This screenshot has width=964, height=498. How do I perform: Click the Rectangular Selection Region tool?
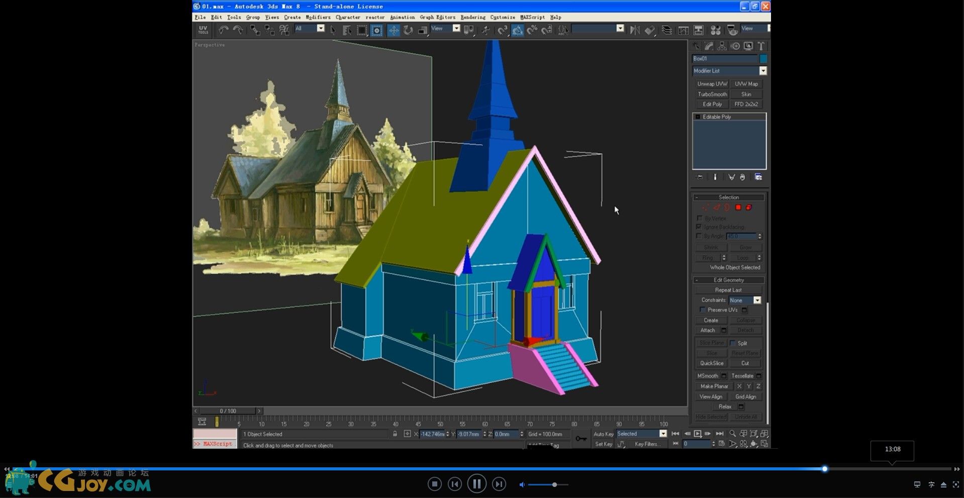(x=361, y=30)
